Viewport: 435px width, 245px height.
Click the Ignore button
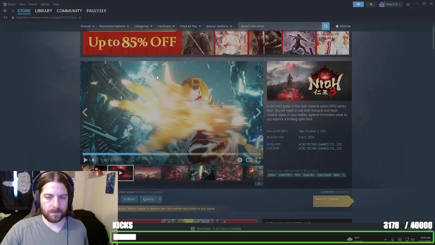(148, 199)
